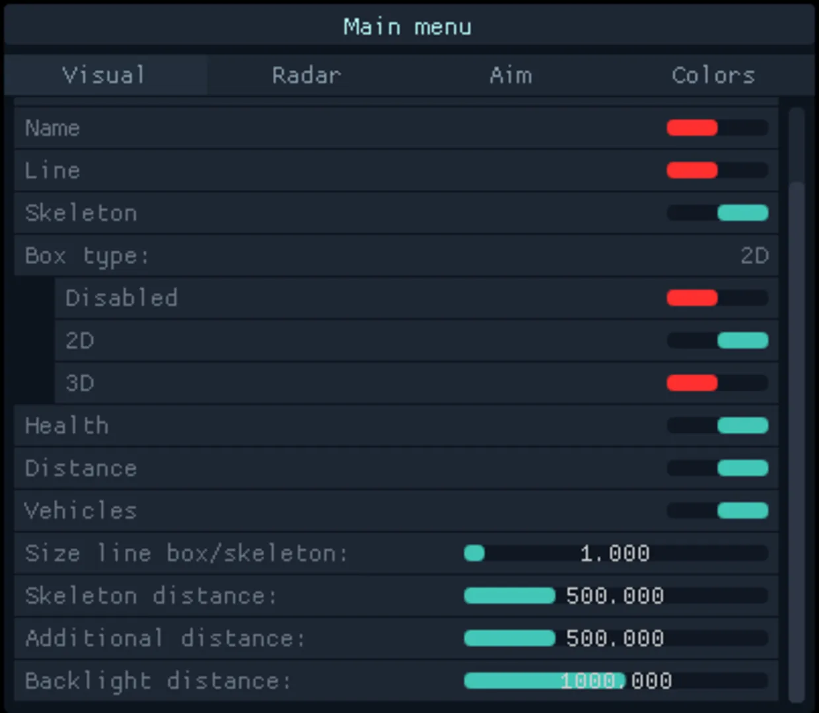The image size is (819, 713).
Task: Click the Size line box/skeleton slider
Action: pyautogui.click(x=616, y=553)
